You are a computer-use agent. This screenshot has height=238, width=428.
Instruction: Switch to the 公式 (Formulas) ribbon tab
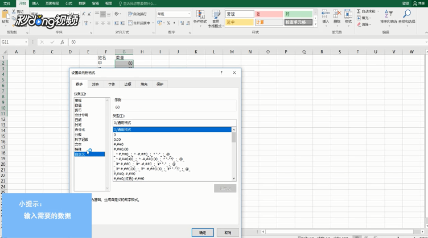(x=69, y=3)
